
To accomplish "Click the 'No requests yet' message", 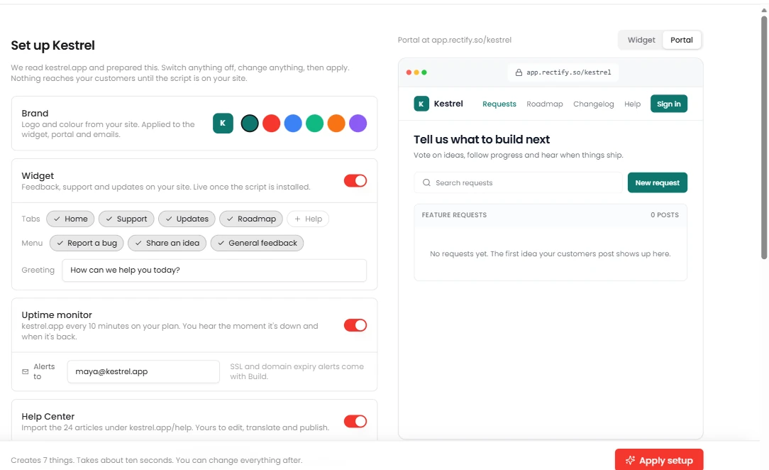I will click(x=551, y=253).
